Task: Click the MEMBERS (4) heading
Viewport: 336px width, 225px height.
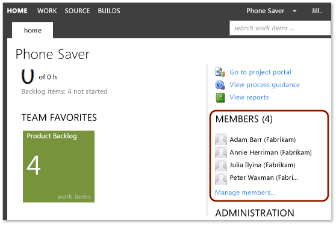Action: [x=244, y=119]
